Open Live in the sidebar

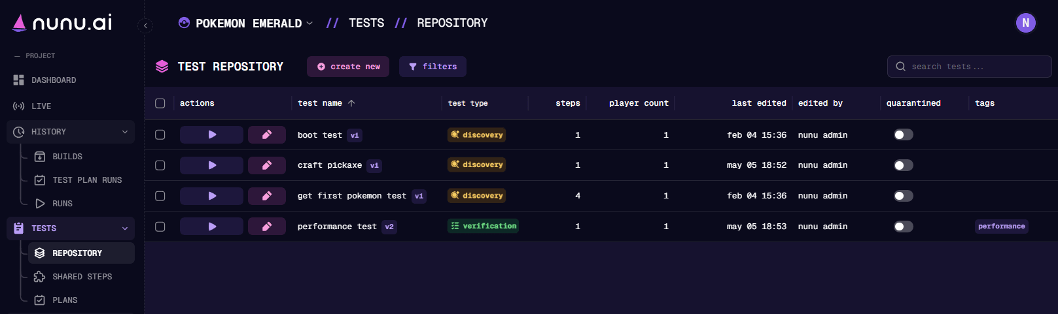71,106
